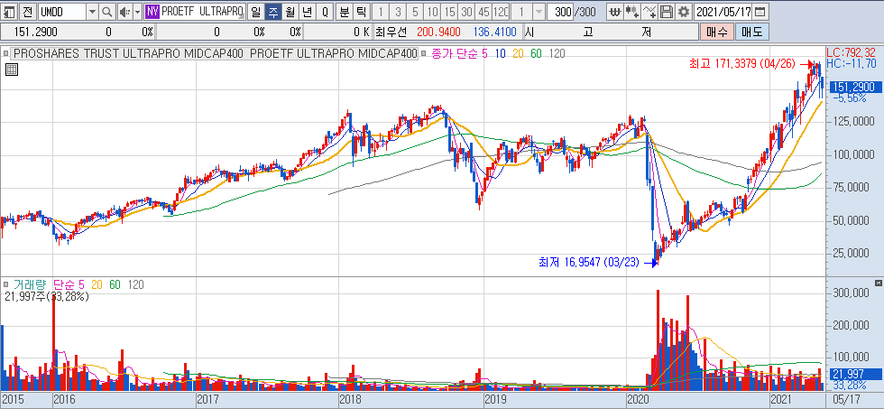
Task: Click the purple NY market badge
Action: click(x=152, y=11)
